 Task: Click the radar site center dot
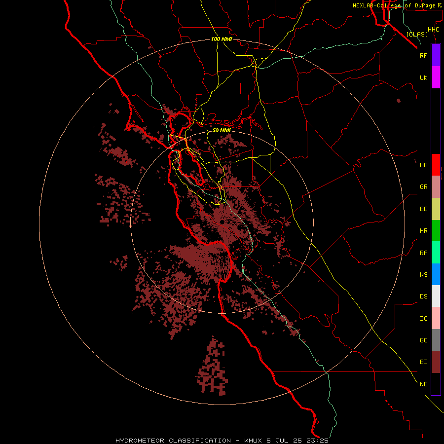coord(222,222)
